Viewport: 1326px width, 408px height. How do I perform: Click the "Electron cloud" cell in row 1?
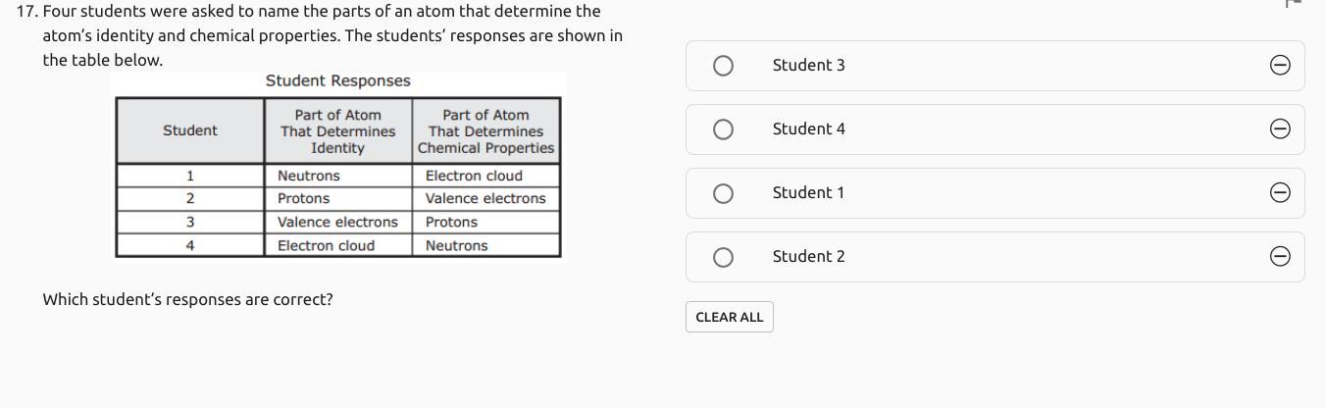click(x=474, y=177)
